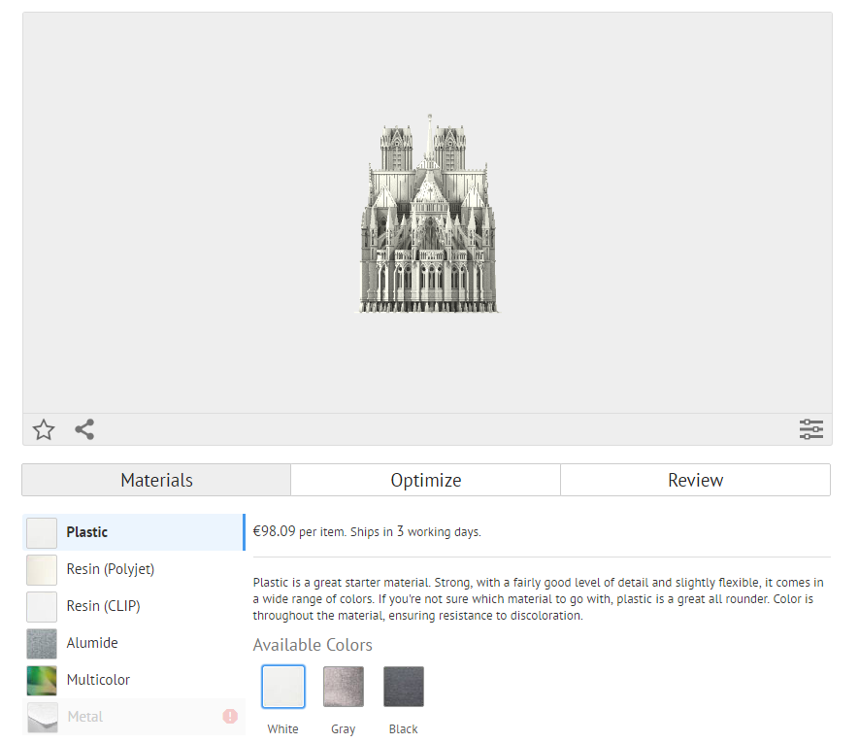Image resolution: width=859 pixels, height=743 pixels.
Task: Select Resin (CLIP) material
Action: click(x=134, y=606)
